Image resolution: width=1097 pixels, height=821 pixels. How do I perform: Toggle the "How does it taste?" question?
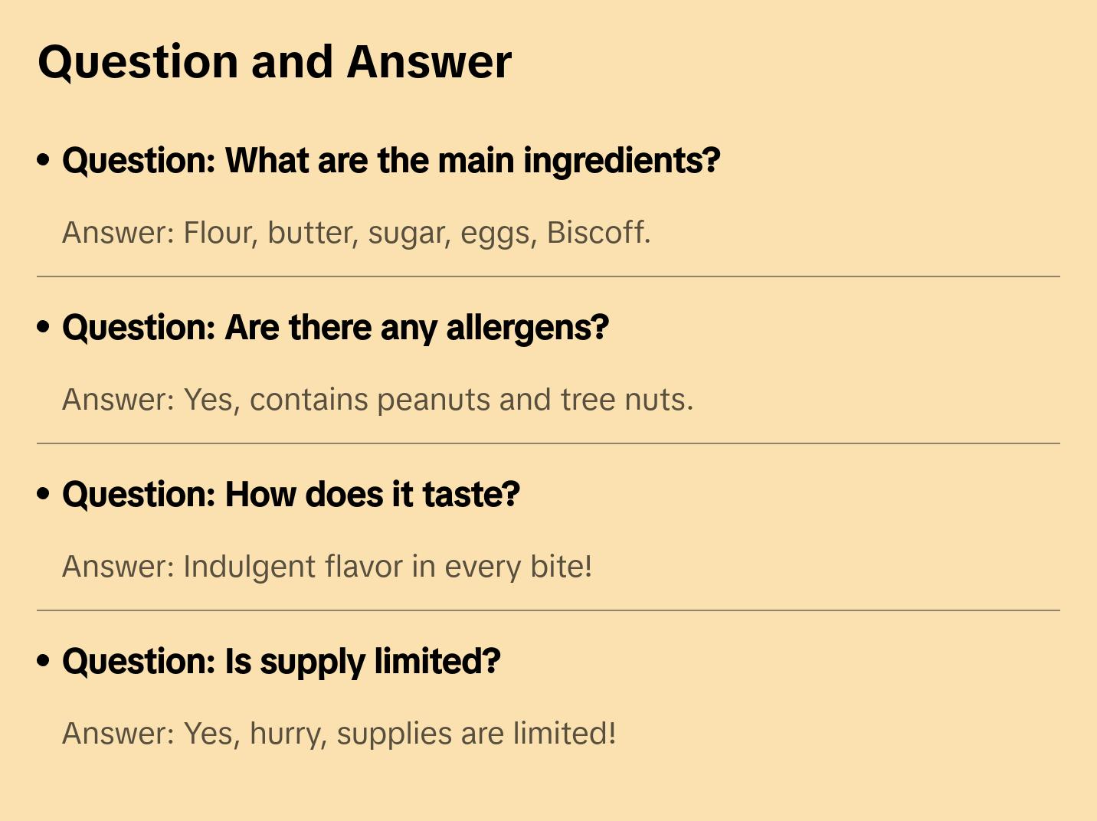(x=290, y=495)
